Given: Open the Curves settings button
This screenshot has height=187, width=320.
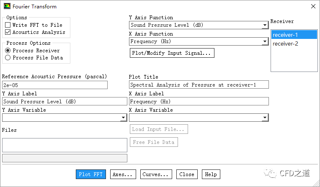Looking at the screenshot, I should tap(156, 174).
